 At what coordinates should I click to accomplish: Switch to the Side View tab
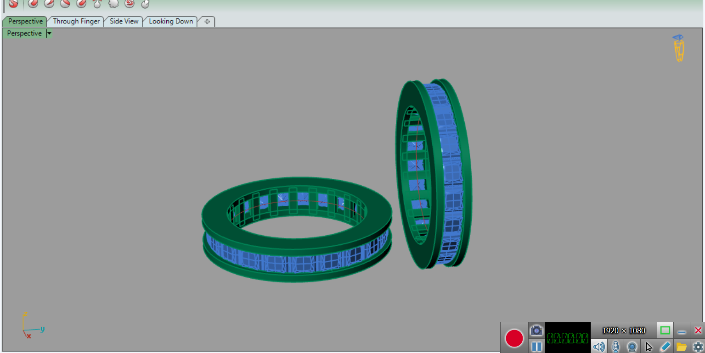tap(124, 21)
